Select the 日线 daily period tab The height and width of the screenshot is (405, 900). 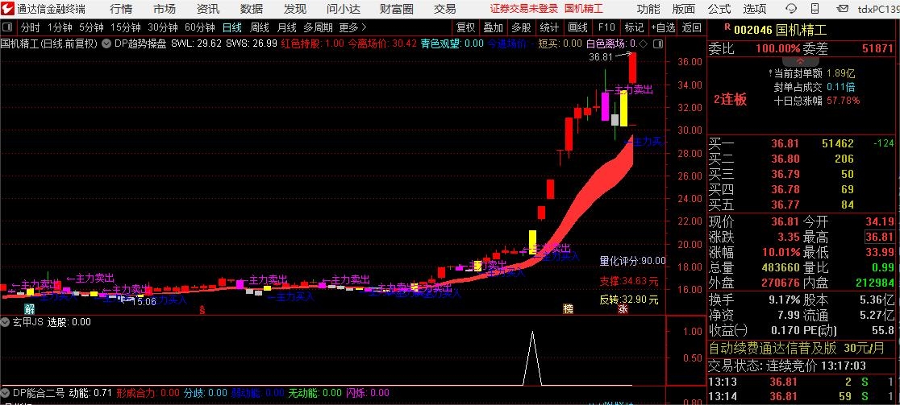coord(232,27)
